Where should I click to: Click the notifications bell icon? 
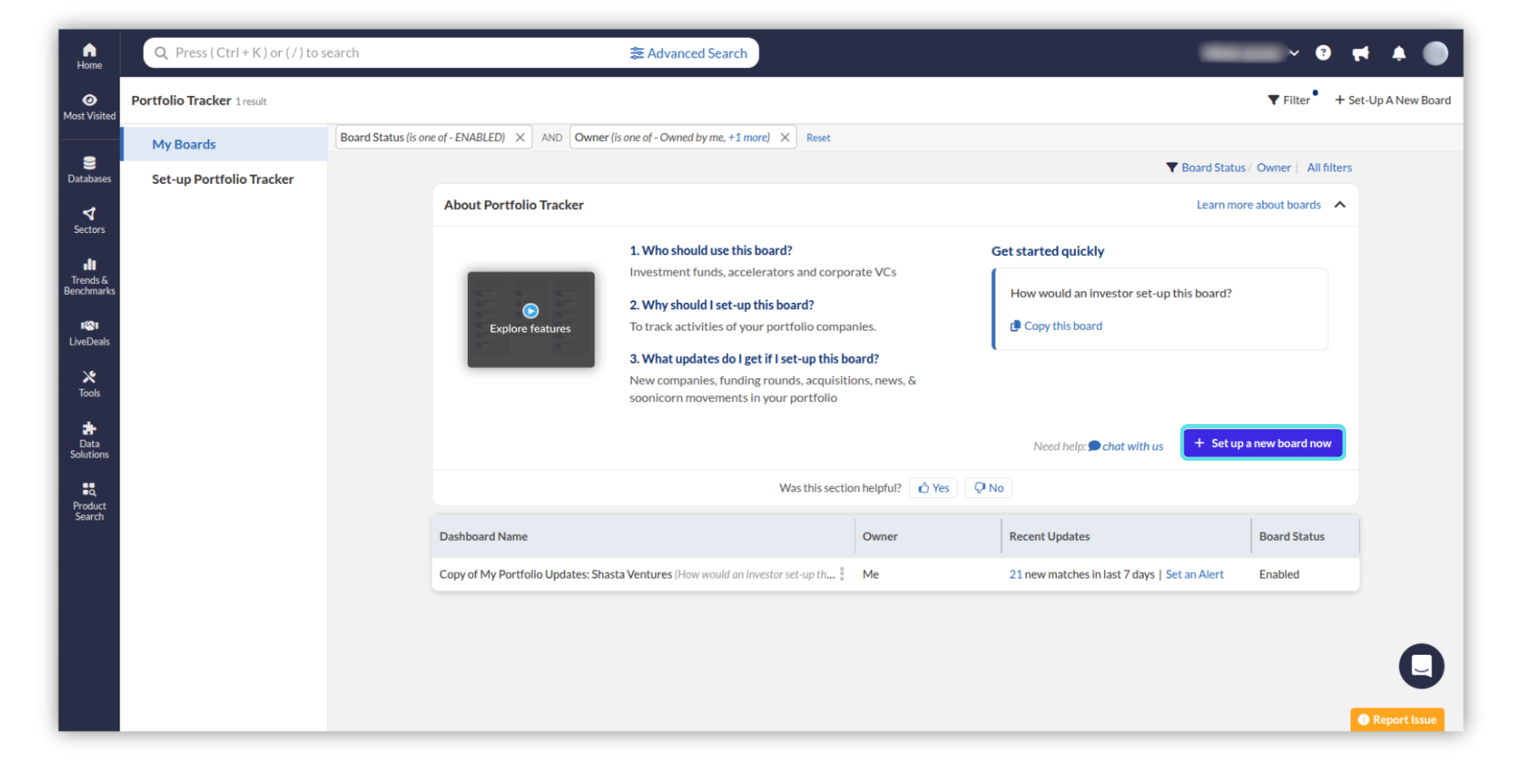coord(1398,53)
